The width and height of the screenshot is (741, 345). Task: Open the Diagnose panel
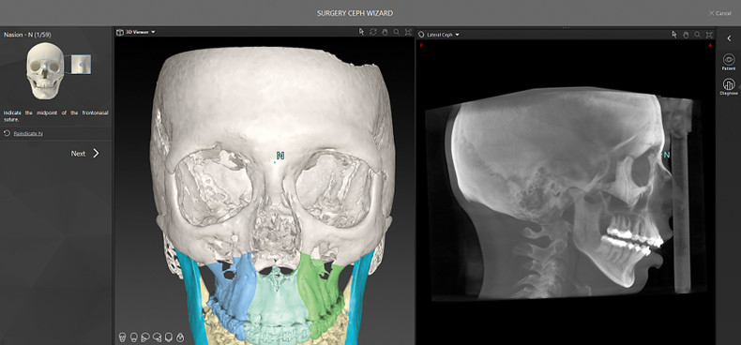pyautogui.click(x=728, y=87)
